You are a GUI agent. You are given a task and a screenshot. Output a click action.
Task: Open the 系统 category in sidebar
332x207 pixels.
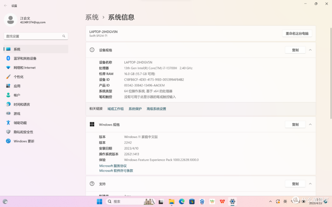pos(36,49)
